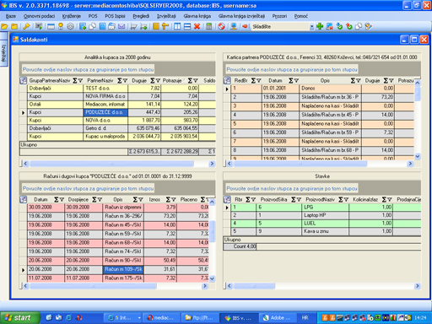Open the Osnovni podaci menu

[x=40, y=16]
